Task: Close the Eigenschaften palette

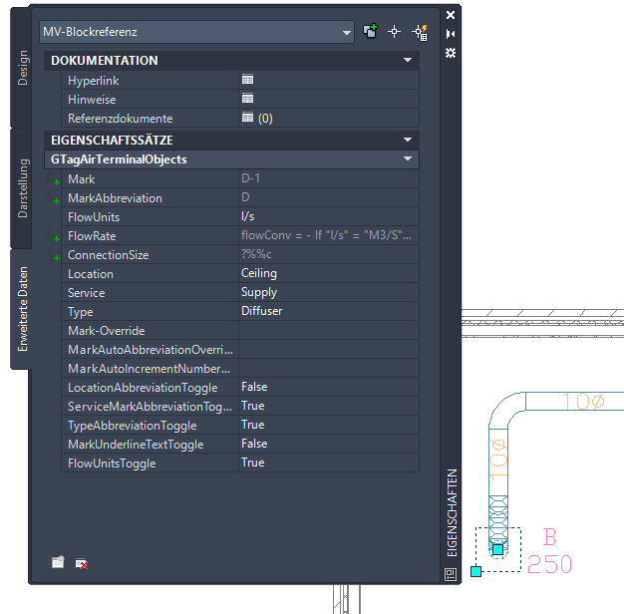Action: pos(451,15)
